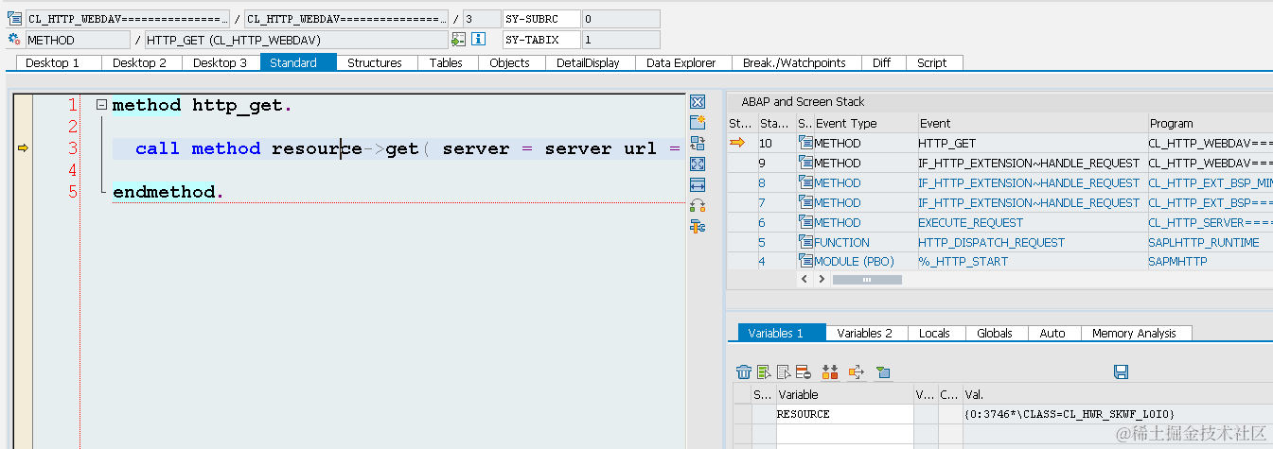1273x449 pixels.
Task: Click the Val. column header
Action: pyautogui.click(x=1117, y=394)
